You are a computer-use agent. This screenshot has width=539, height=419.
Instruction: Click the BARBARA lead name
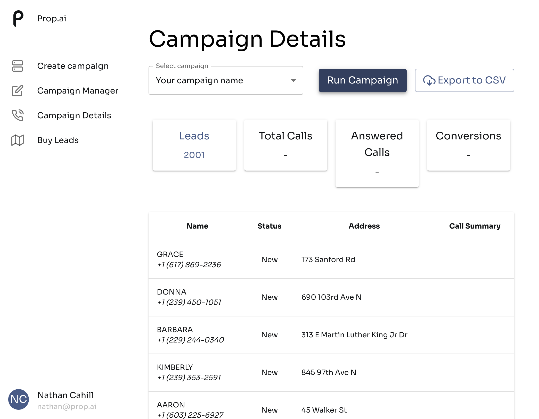tap(175, 330)
